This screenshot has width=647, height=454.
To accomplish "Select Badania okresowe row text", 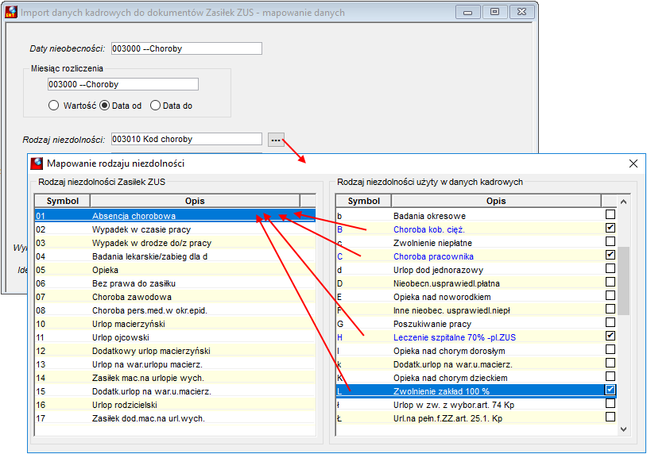I will (x=429, y=216).
